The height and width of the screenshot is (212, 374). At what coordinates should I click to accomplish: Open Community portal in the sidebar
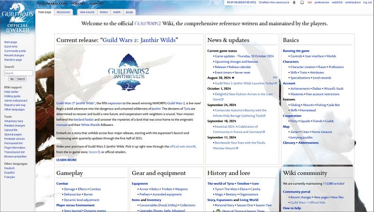tap(15, 51)
